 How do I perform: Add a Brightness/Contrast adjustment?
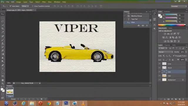165,34
